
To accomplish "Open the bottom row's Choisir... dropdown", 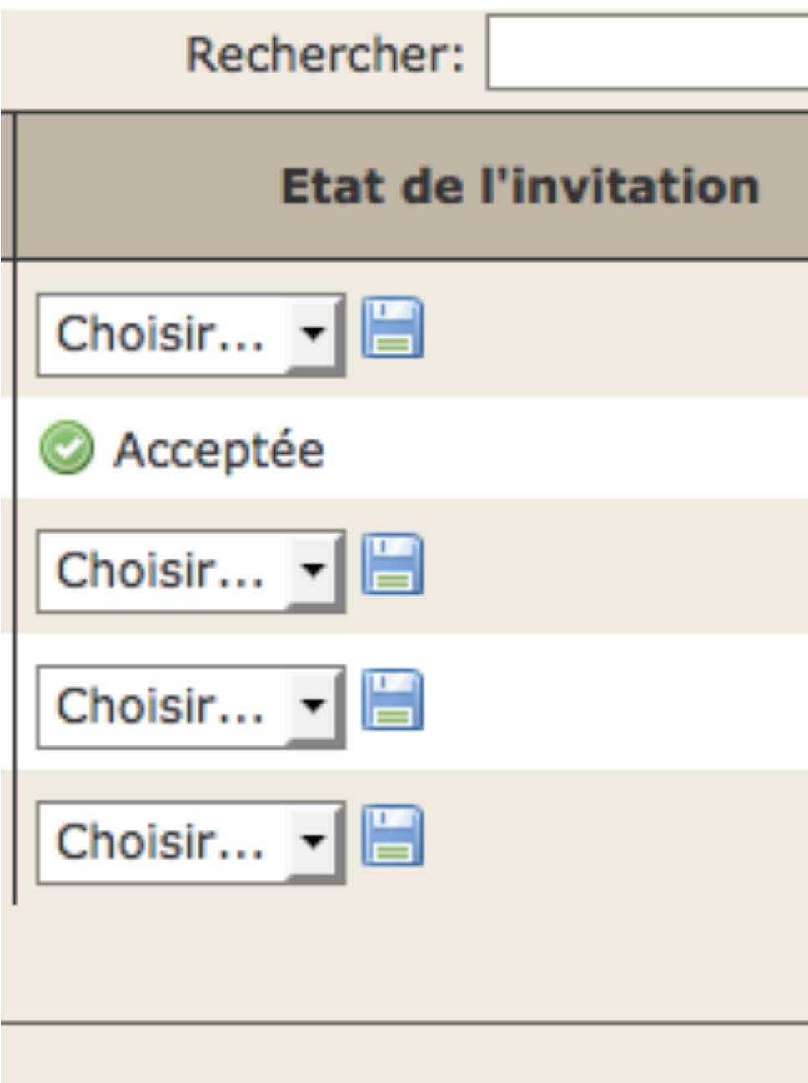I will coord(191,843).
